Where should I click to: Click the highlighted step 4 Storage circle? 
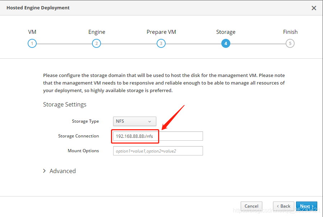tap(226, 43)
